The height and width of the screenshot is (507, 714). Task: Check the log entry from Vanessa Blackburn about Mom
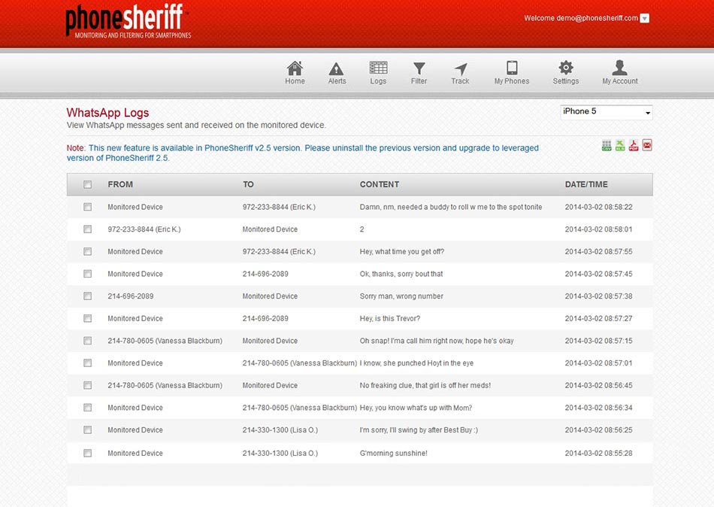click(x=87, y=407)
